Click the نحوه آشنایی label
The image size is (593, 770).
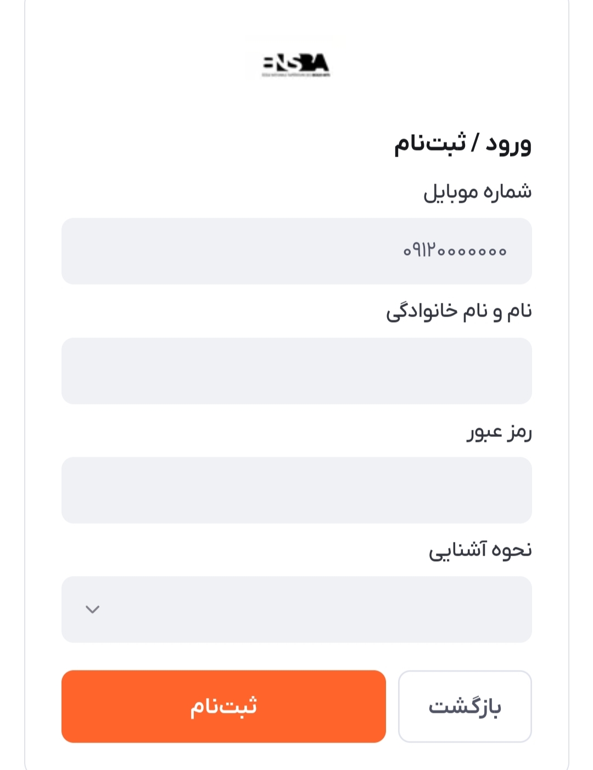tap(480, 550)
